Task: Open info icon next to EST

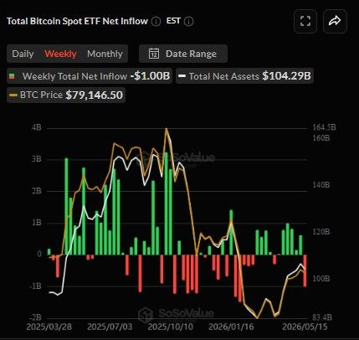Action: [189, 22]
